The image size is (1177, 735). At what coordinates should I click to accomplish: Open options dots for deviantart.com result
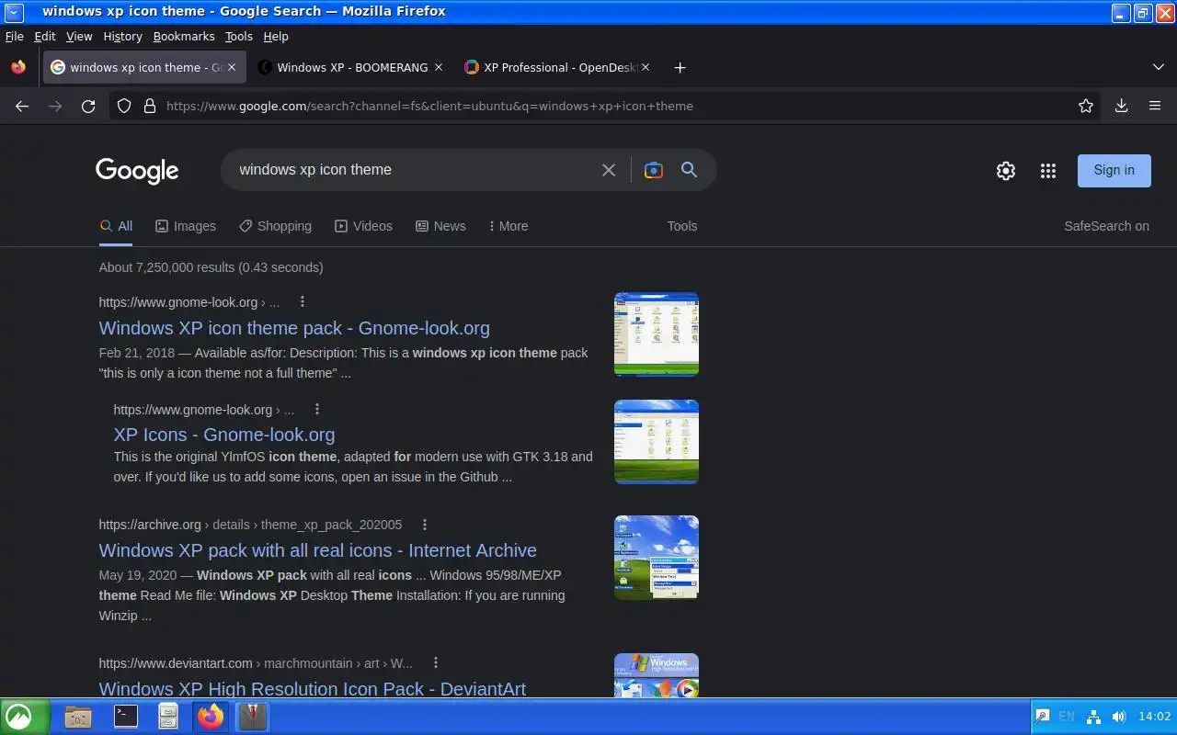(x=436, y=662)
